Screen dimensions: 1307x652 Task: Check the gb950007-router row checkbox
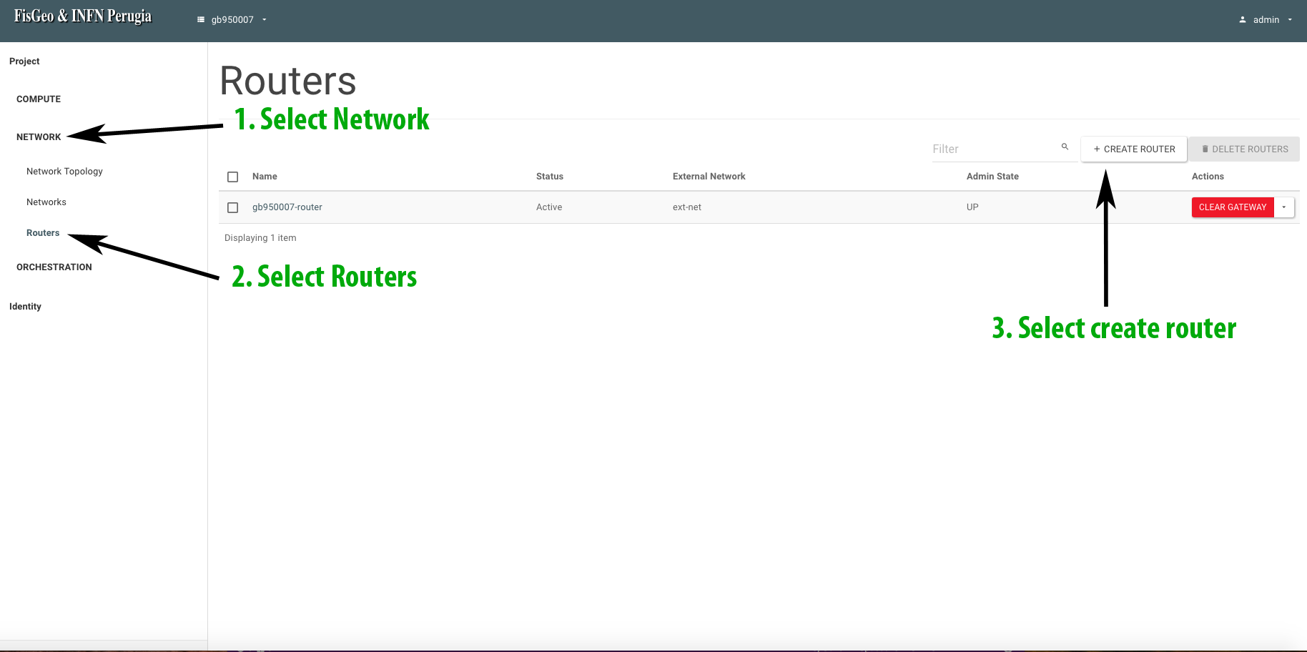[x=232, y=207]
